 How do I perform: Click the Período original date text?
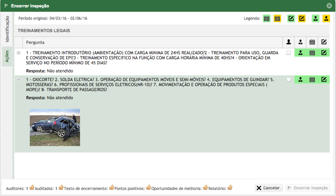(53, 18)
